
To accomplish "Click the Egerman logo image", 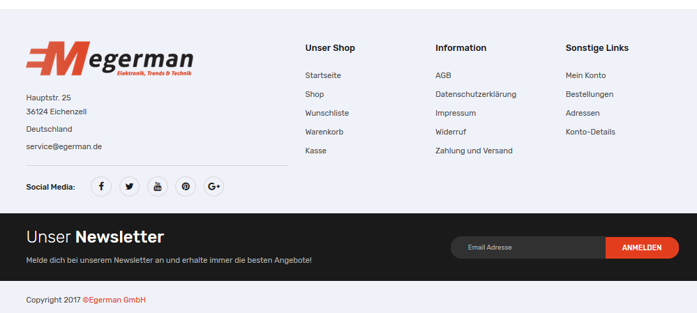I will pyautogui.click(x=110, y=59).
